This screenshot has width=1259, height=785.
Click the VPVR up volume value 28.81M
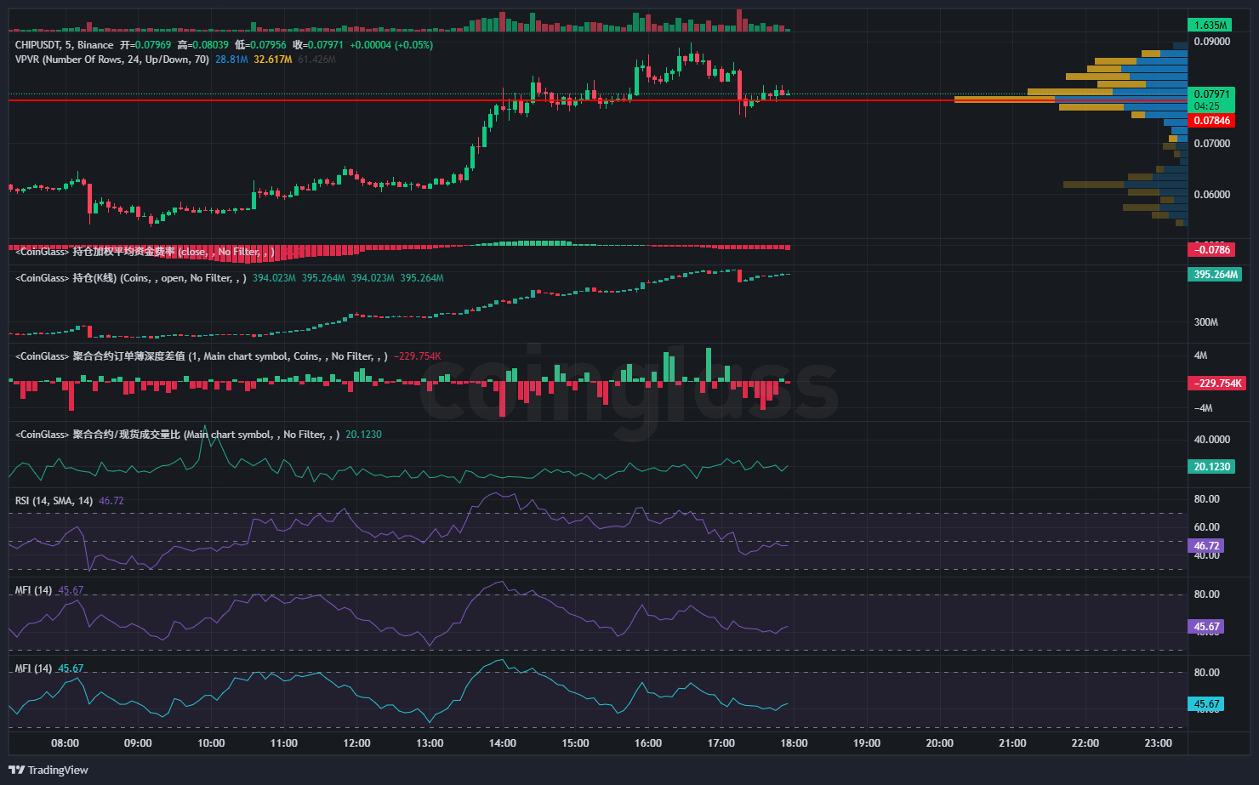pyautogui.click(x=231, y=60)
